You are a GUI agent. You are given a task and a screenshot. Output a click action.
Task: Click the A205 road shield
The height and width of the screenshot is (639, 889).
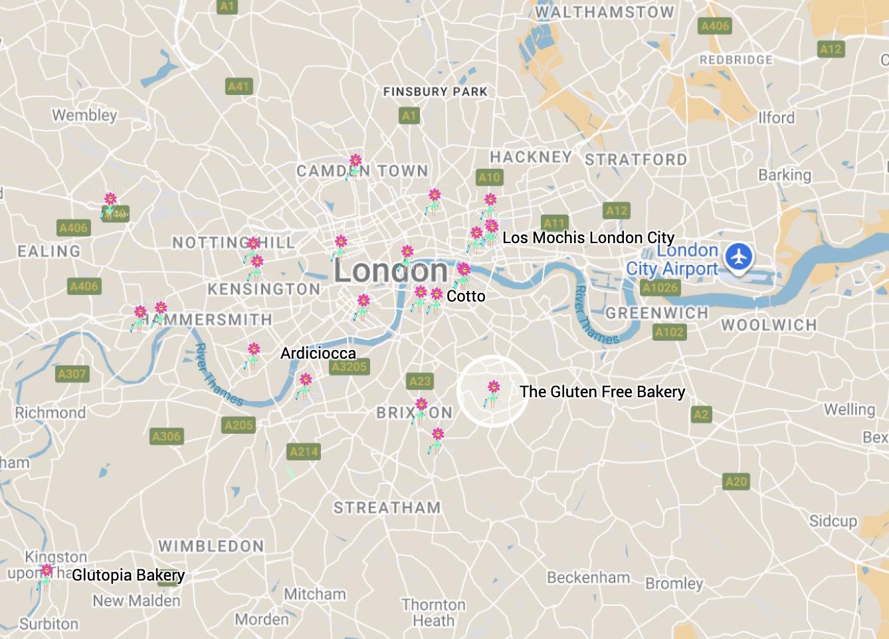(x=239, y=425)
